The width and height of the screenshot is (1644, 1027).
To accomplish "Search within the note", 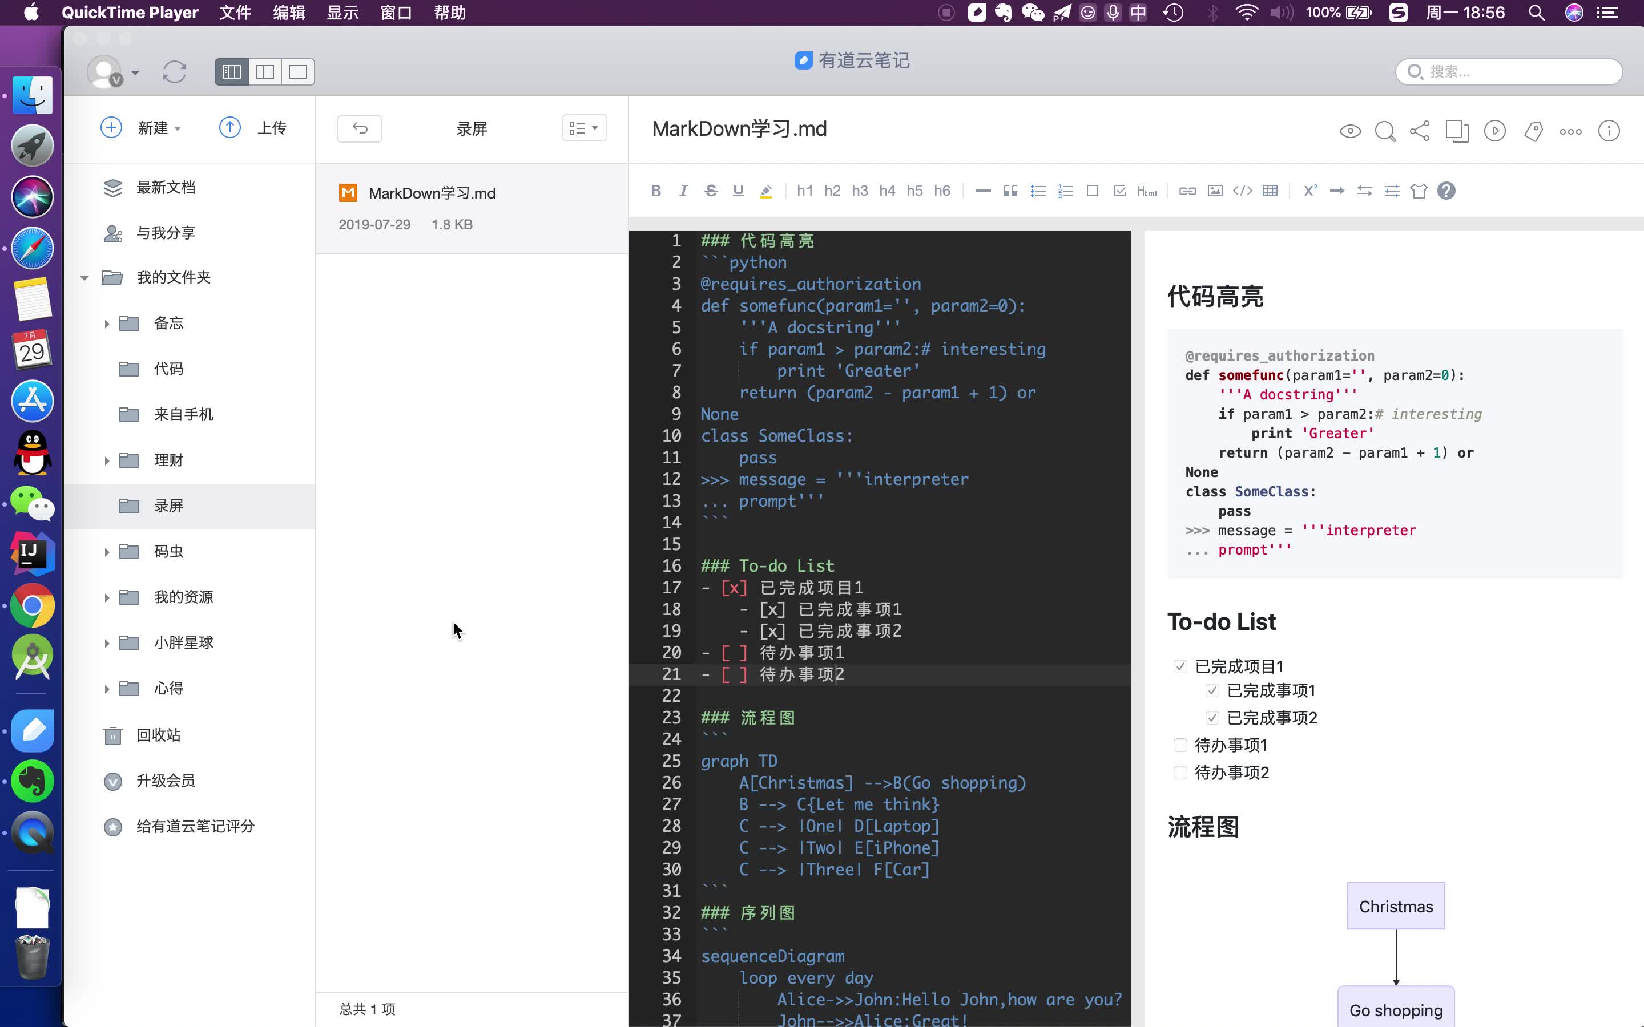I will (x=1385, y=131).
